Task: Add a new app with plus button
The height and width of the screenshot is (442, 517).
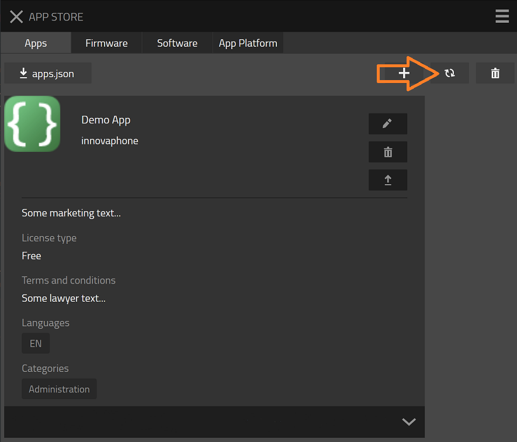Action: 404,73
